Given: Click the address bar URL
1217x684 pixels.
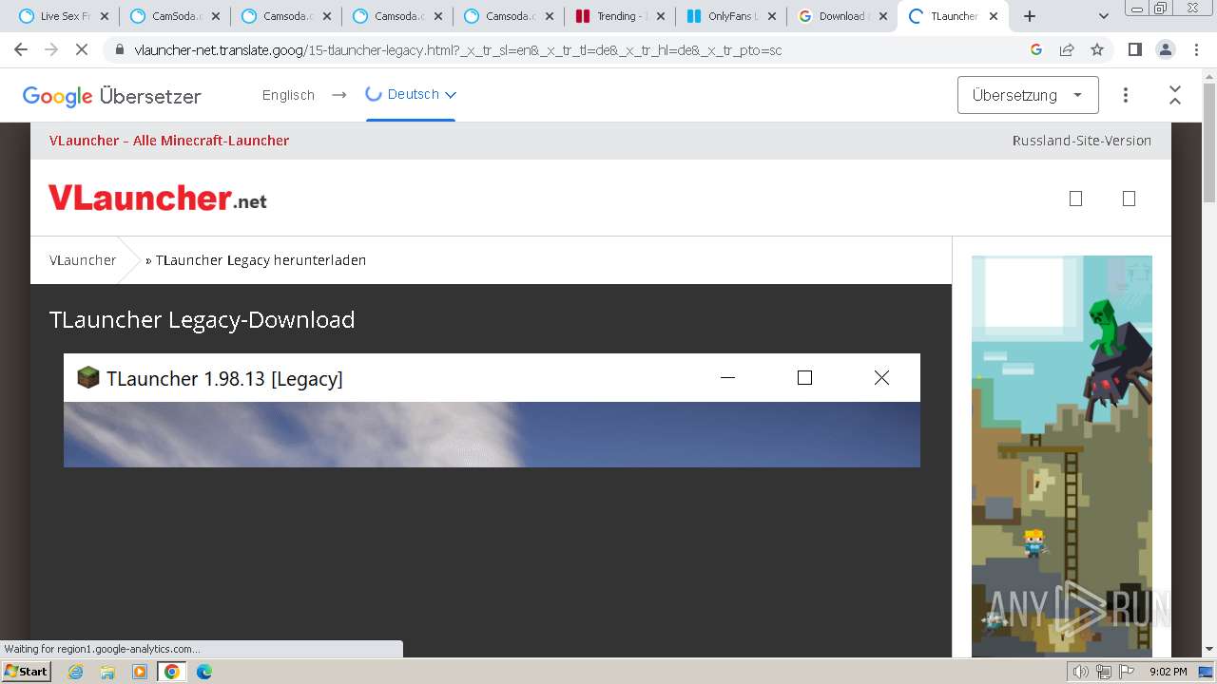Looking at the screenshot, I should 458,50.
